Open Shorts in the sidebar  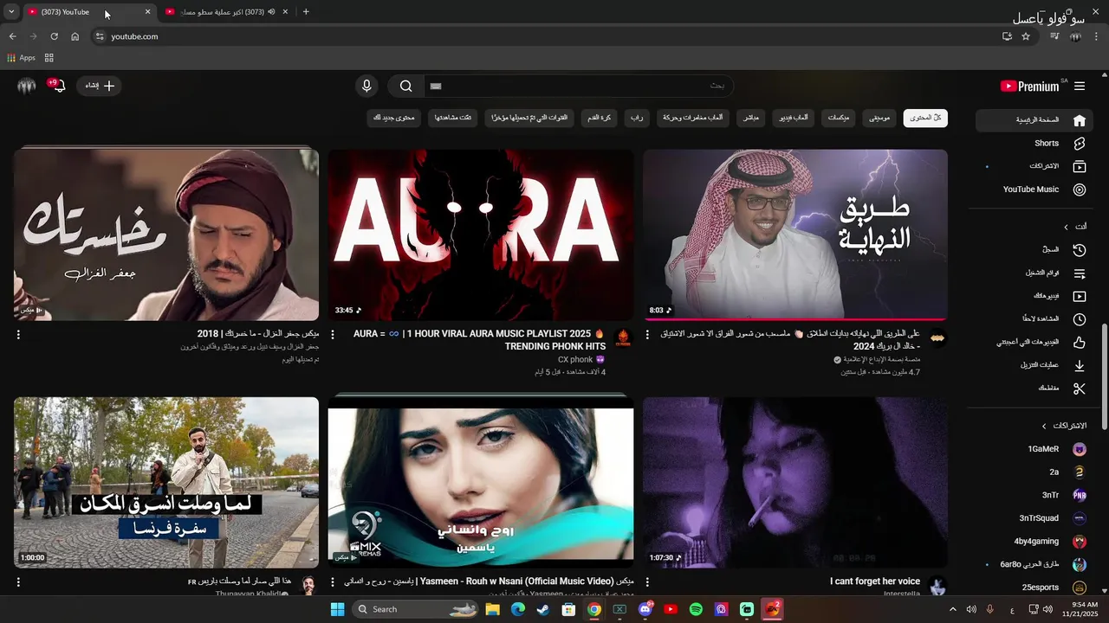pos(1035,144)
